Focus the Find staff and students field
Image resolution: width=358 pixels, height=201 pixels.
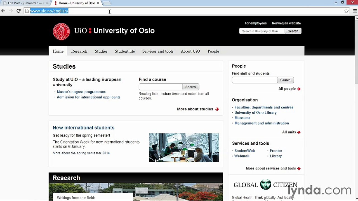(x=255, y=80)
